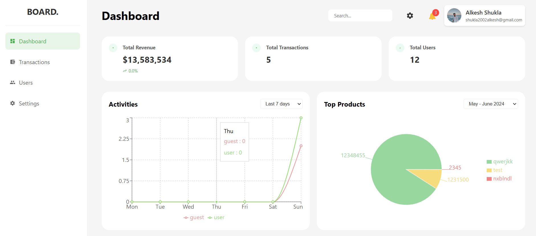This screenshot has height=236, width=536.
Task: Open the May - June 2024 dropdown
Action: [x=491, y=104]
